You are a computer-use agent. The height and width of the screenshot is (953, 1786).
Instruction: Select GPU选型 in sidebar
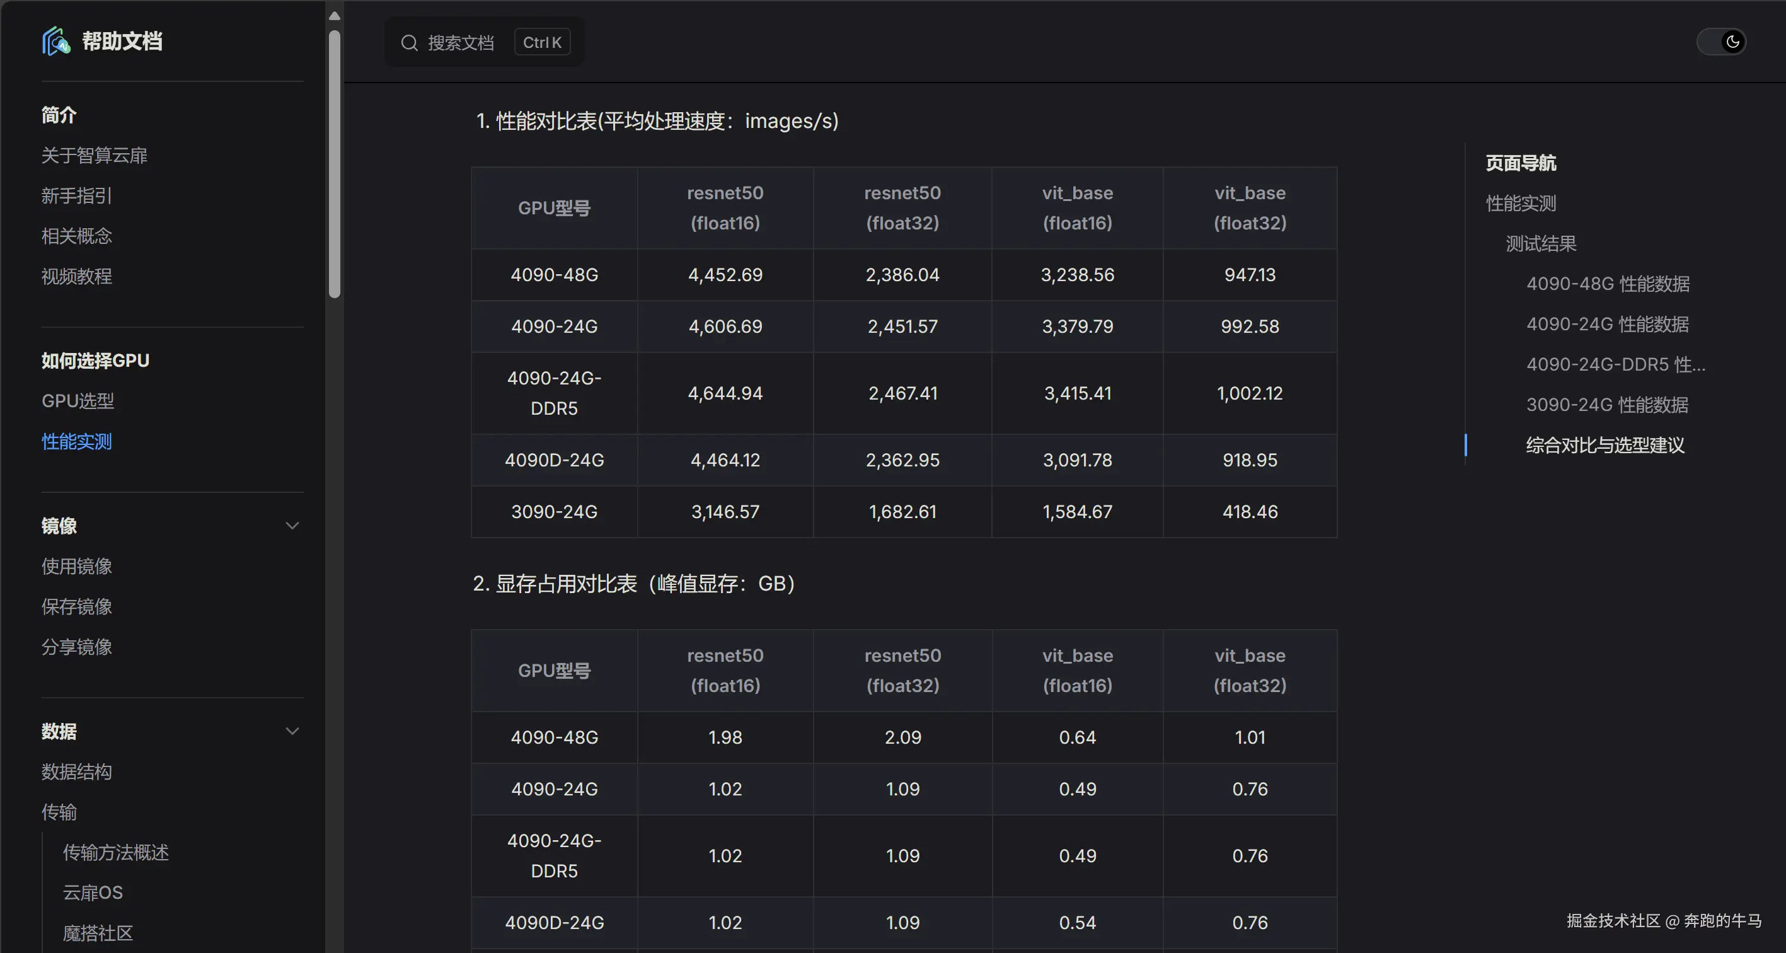coord(78,401)
